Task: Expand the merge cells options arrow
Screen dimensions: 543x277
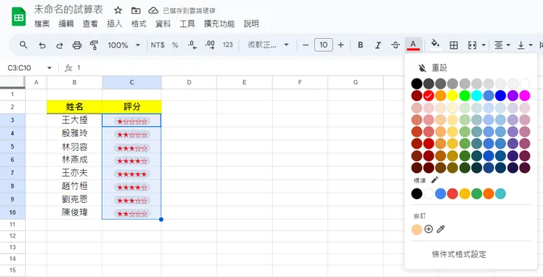Action: pyautogui.click(x=484, y=45)
